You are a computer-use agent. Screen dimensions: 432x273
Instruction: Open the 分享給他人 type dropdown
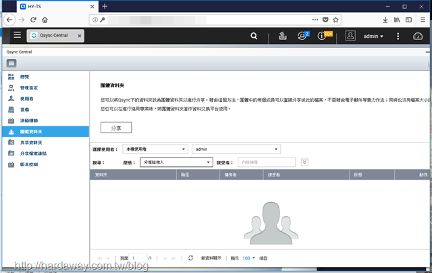click(177, 162)
